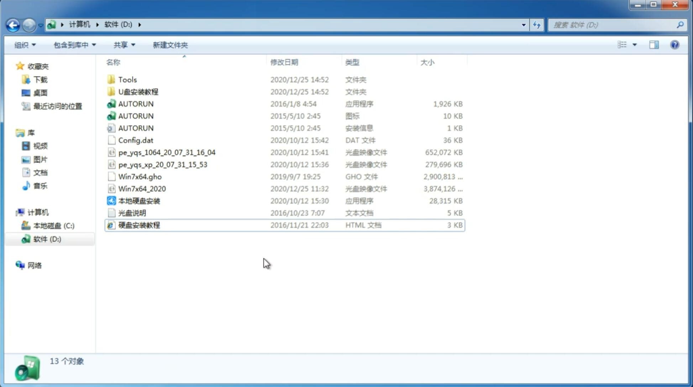Screen dimensions: 693x387
Task: Open the Tools folder
Action: (127, 79)
